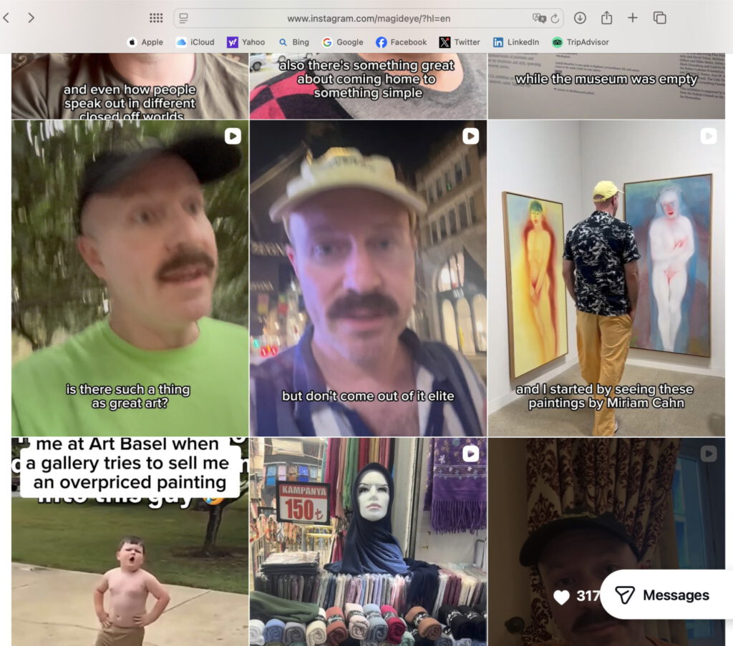Open the reel captioned 'is there such a thing as great art?'

(x=130, y=278)
